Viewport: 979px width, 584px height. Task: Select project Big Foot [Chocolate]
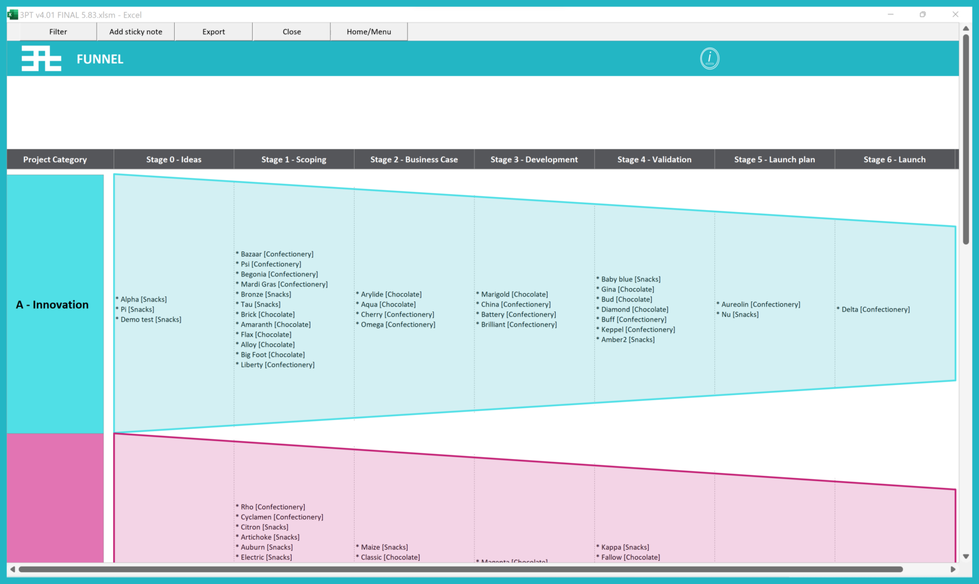pos(270,354)
